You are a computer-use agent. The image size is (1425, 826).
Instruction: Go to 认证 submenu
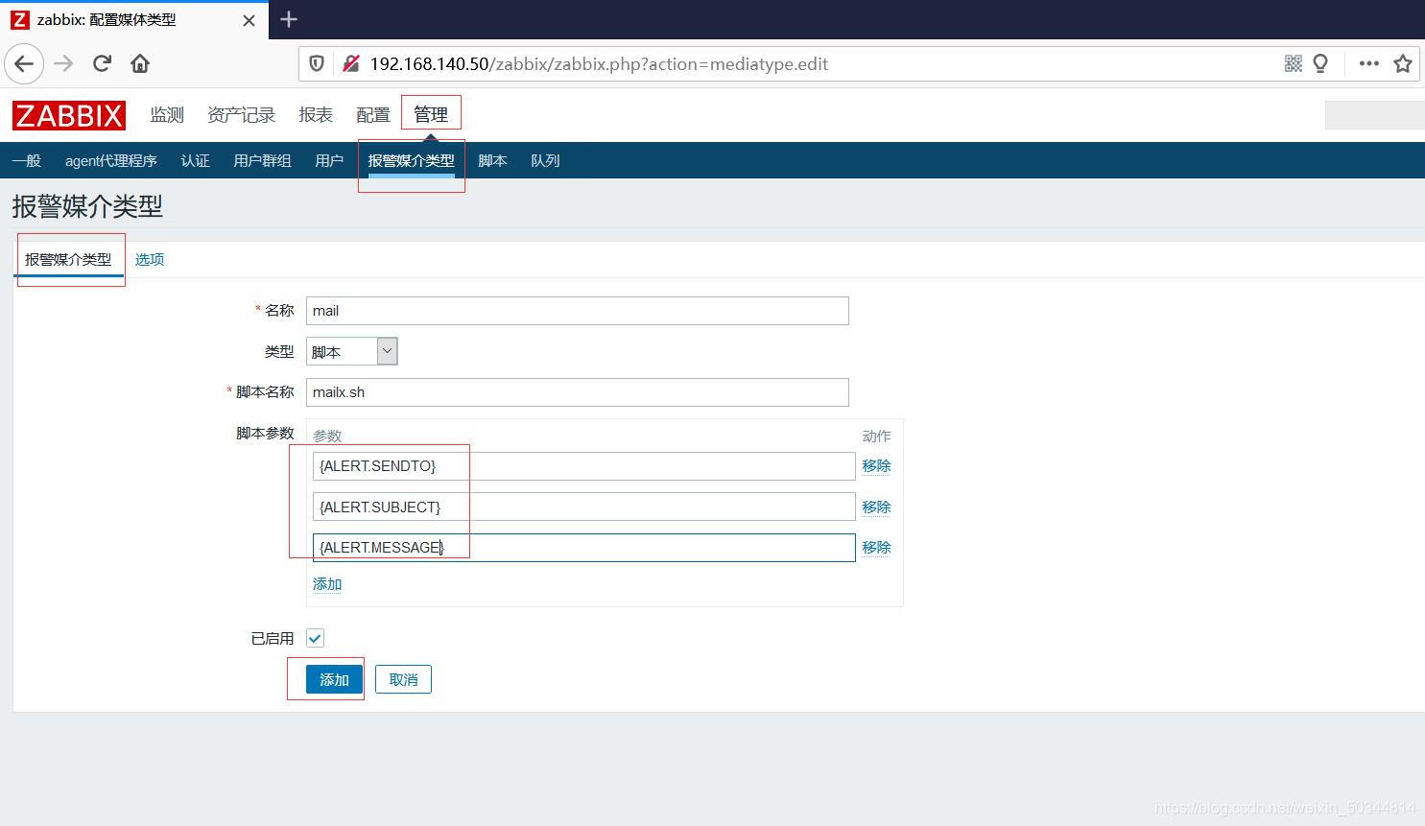coord(195,160)
